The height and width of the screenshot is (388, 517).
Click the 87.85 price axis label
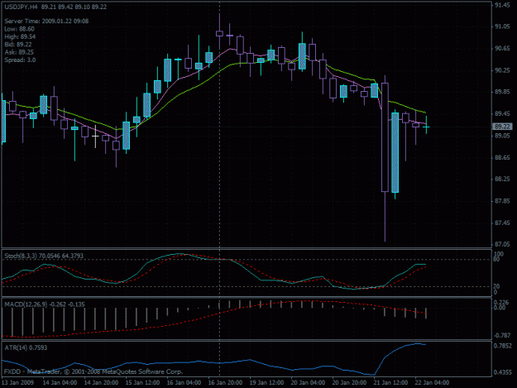tap(502, 201)
